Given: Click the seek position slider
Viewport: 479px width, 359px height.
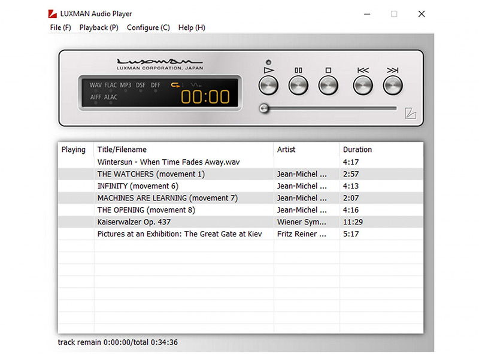Looking at the screenshot, I should click(x=263, y=108).
